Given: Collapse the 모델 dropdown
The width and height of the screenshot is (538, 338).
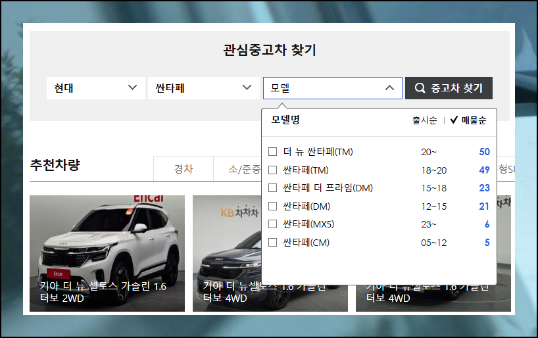Looking at the screenshot, I should click(x=333, y=88).
